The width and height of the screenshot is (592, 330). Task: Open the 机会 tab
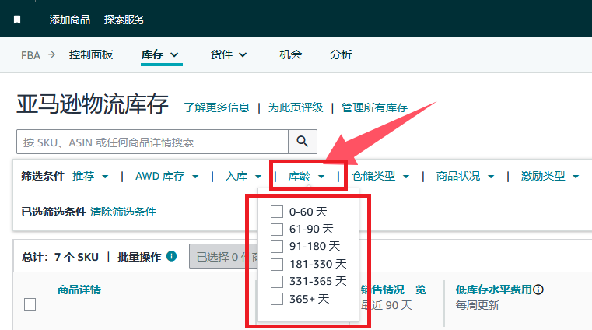[290, 55]
